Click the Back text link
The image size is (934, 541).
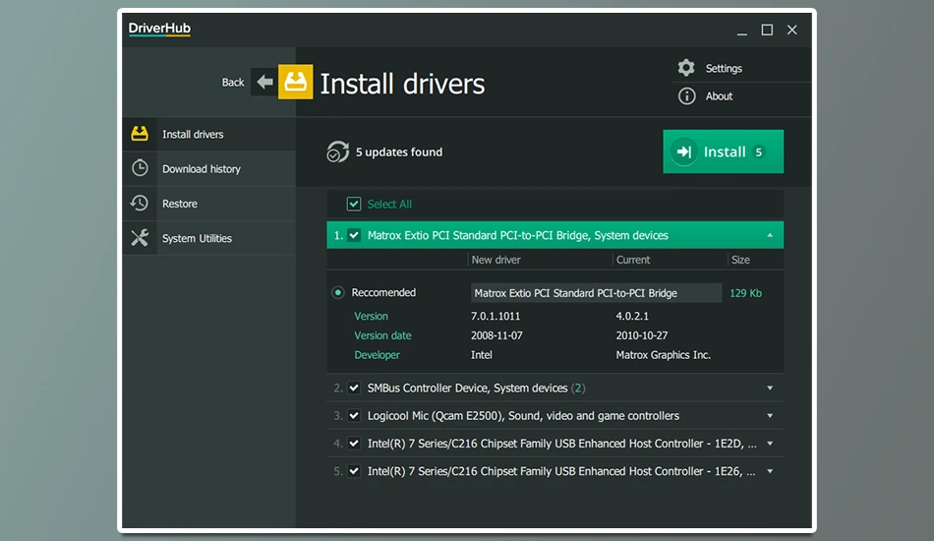[x=233, y=83]
